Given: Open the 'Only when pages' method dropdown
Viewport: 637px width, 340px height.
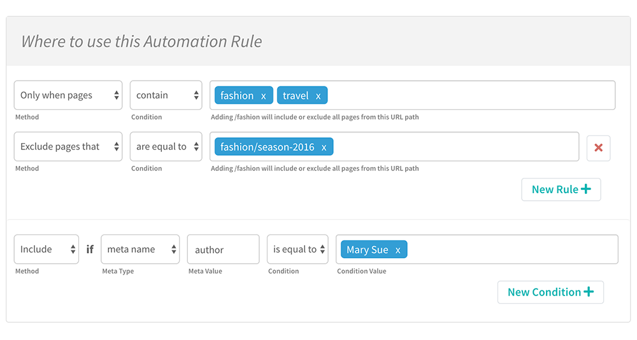Looking at the screenshot, I should click(68, 95).
